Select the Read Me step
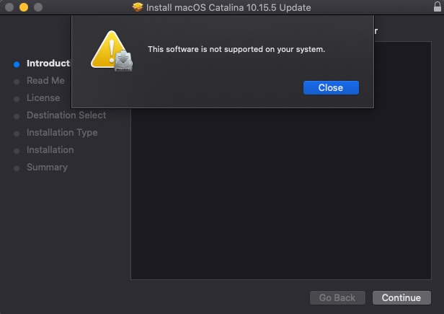 (45, 80)
